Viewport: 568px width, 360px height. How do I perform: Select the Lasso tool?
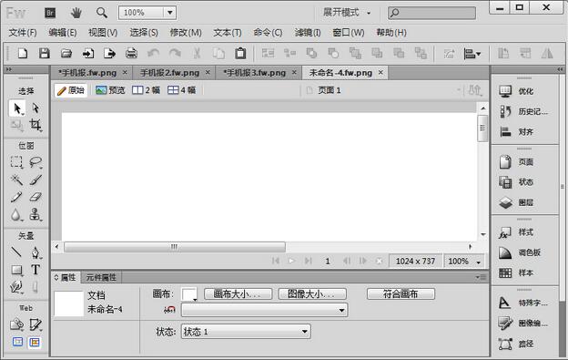35,161
